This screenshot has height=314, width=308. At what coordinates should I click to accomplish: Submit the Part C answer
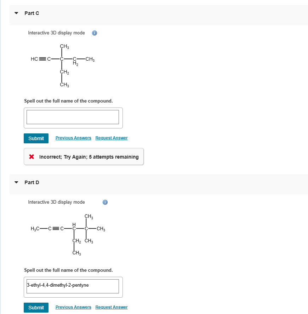36,138
